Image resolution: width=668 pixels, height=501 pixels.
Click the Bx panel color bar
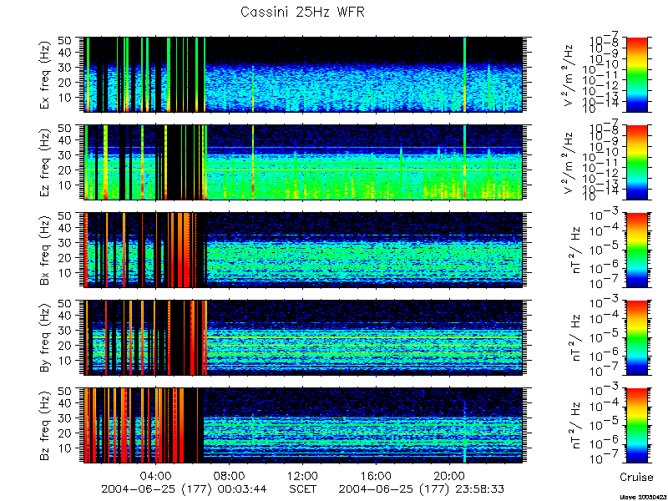[636, 250]
